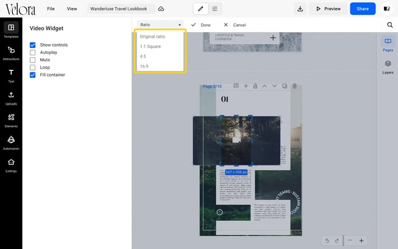Open the search magnifier icon
This screenshot has width=398, height=249.
click(390, 25)
